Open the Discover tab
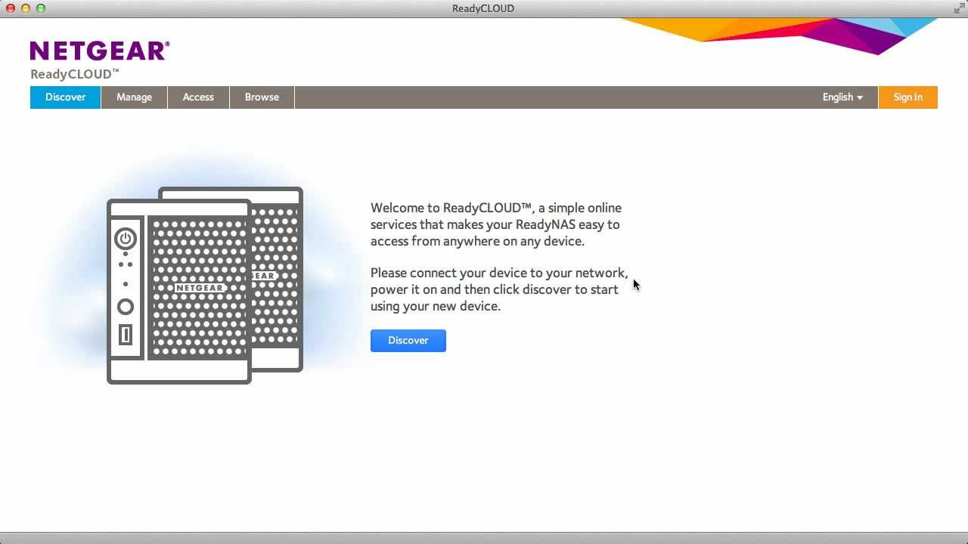This screenshot has height=544, width=968. coord(65,97)
